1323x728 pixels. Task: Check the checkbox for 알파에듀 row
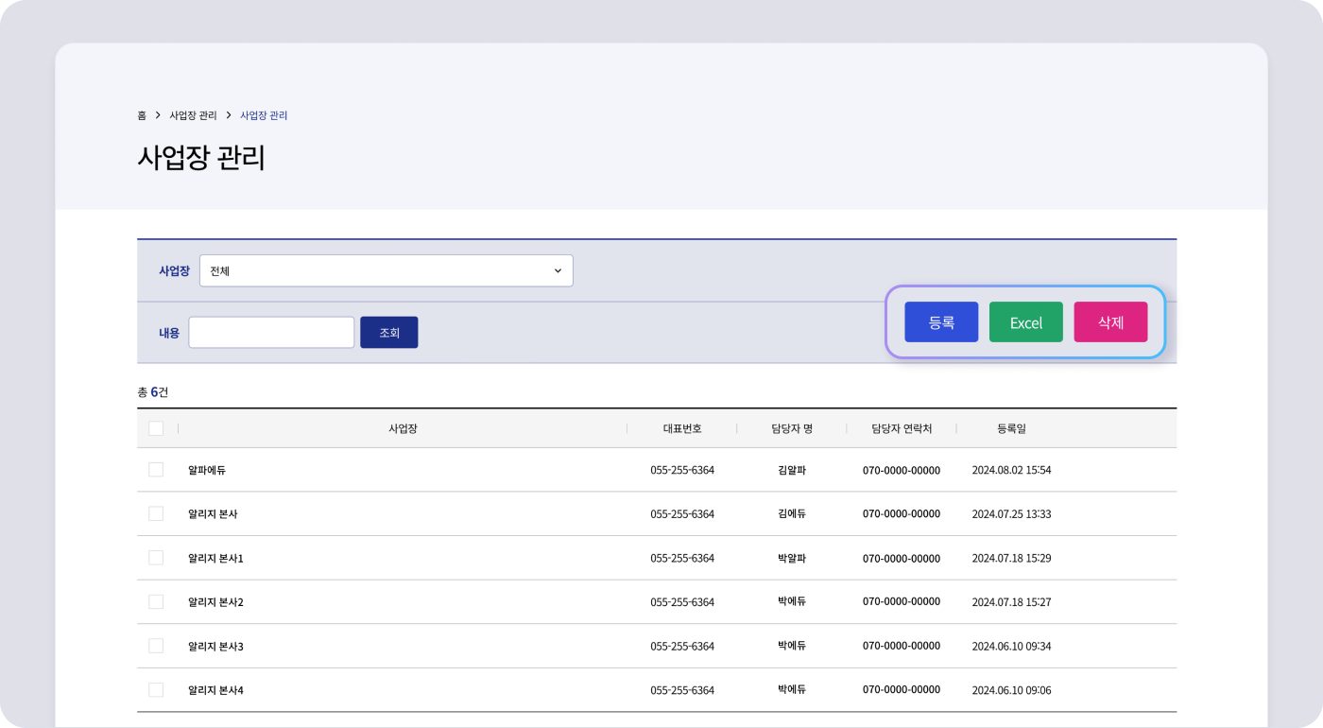(156, 470)
